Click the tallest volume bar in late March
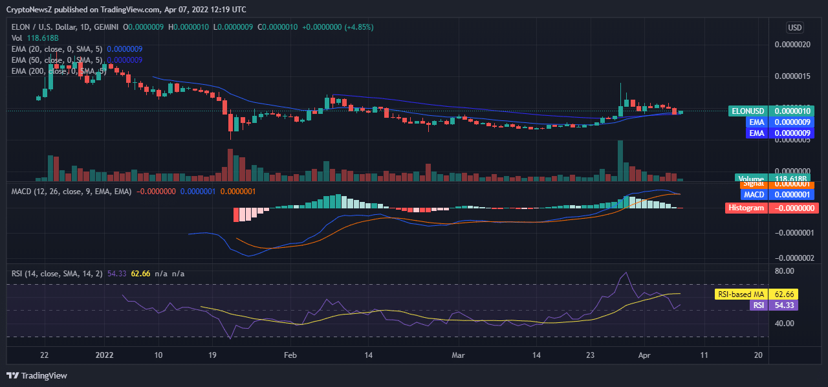The width and height of the screenshot is (828, 387). [x=620, y=160]
